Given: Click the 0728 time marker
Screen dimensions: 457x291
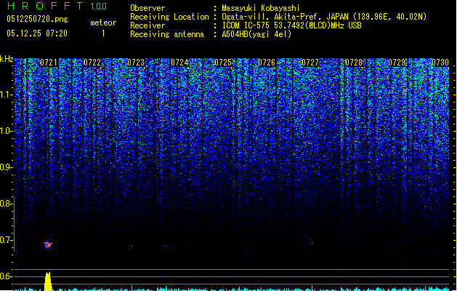Looking at the screenshot, I should [354, 63].
